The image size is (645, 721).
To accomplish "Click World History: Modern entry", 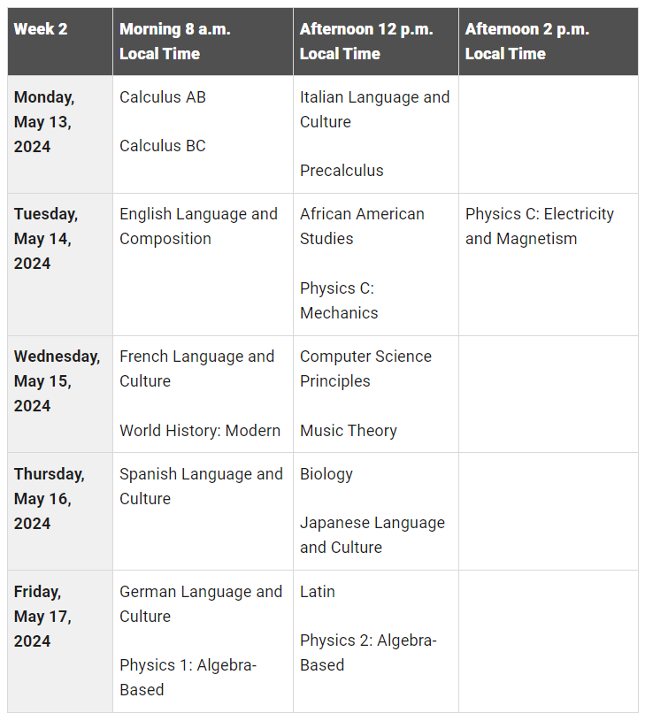I will click(x=200, y=431).
